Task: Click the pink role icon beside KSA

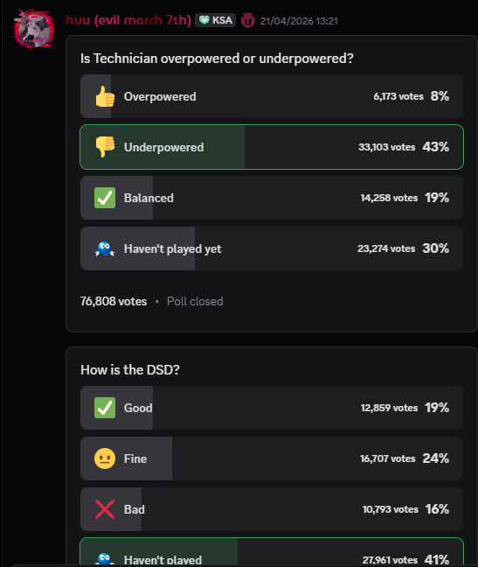Action: [248, 20]
